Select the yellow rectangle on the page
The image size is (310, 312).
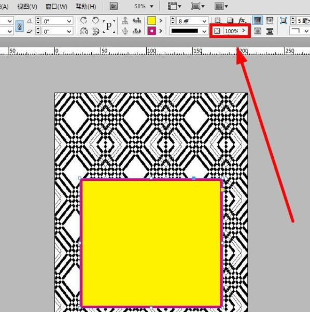(151, 243)
